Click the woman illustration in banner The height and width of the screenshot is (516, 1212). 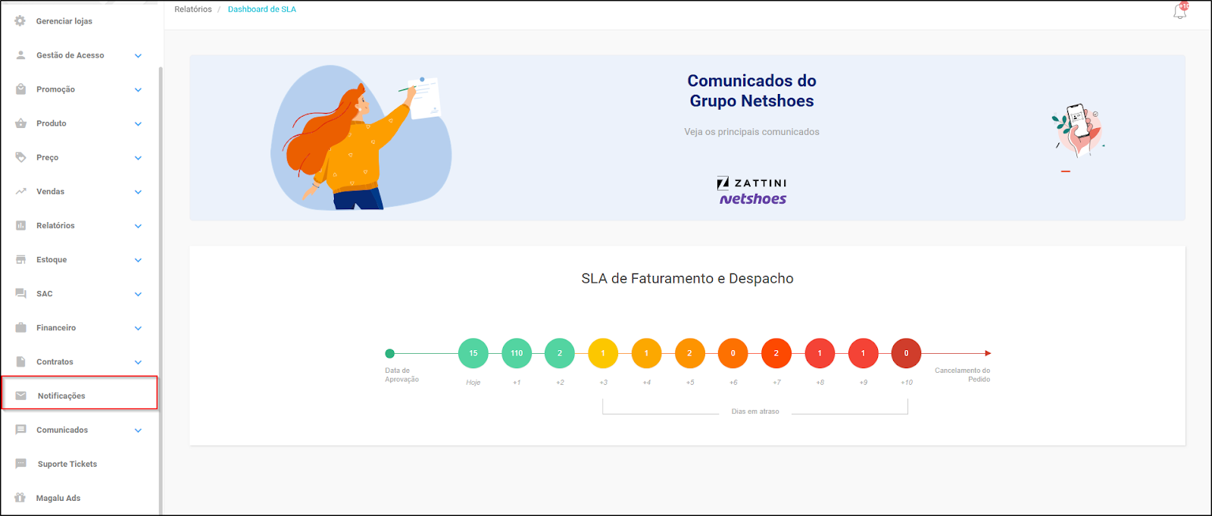coord(361,139)
